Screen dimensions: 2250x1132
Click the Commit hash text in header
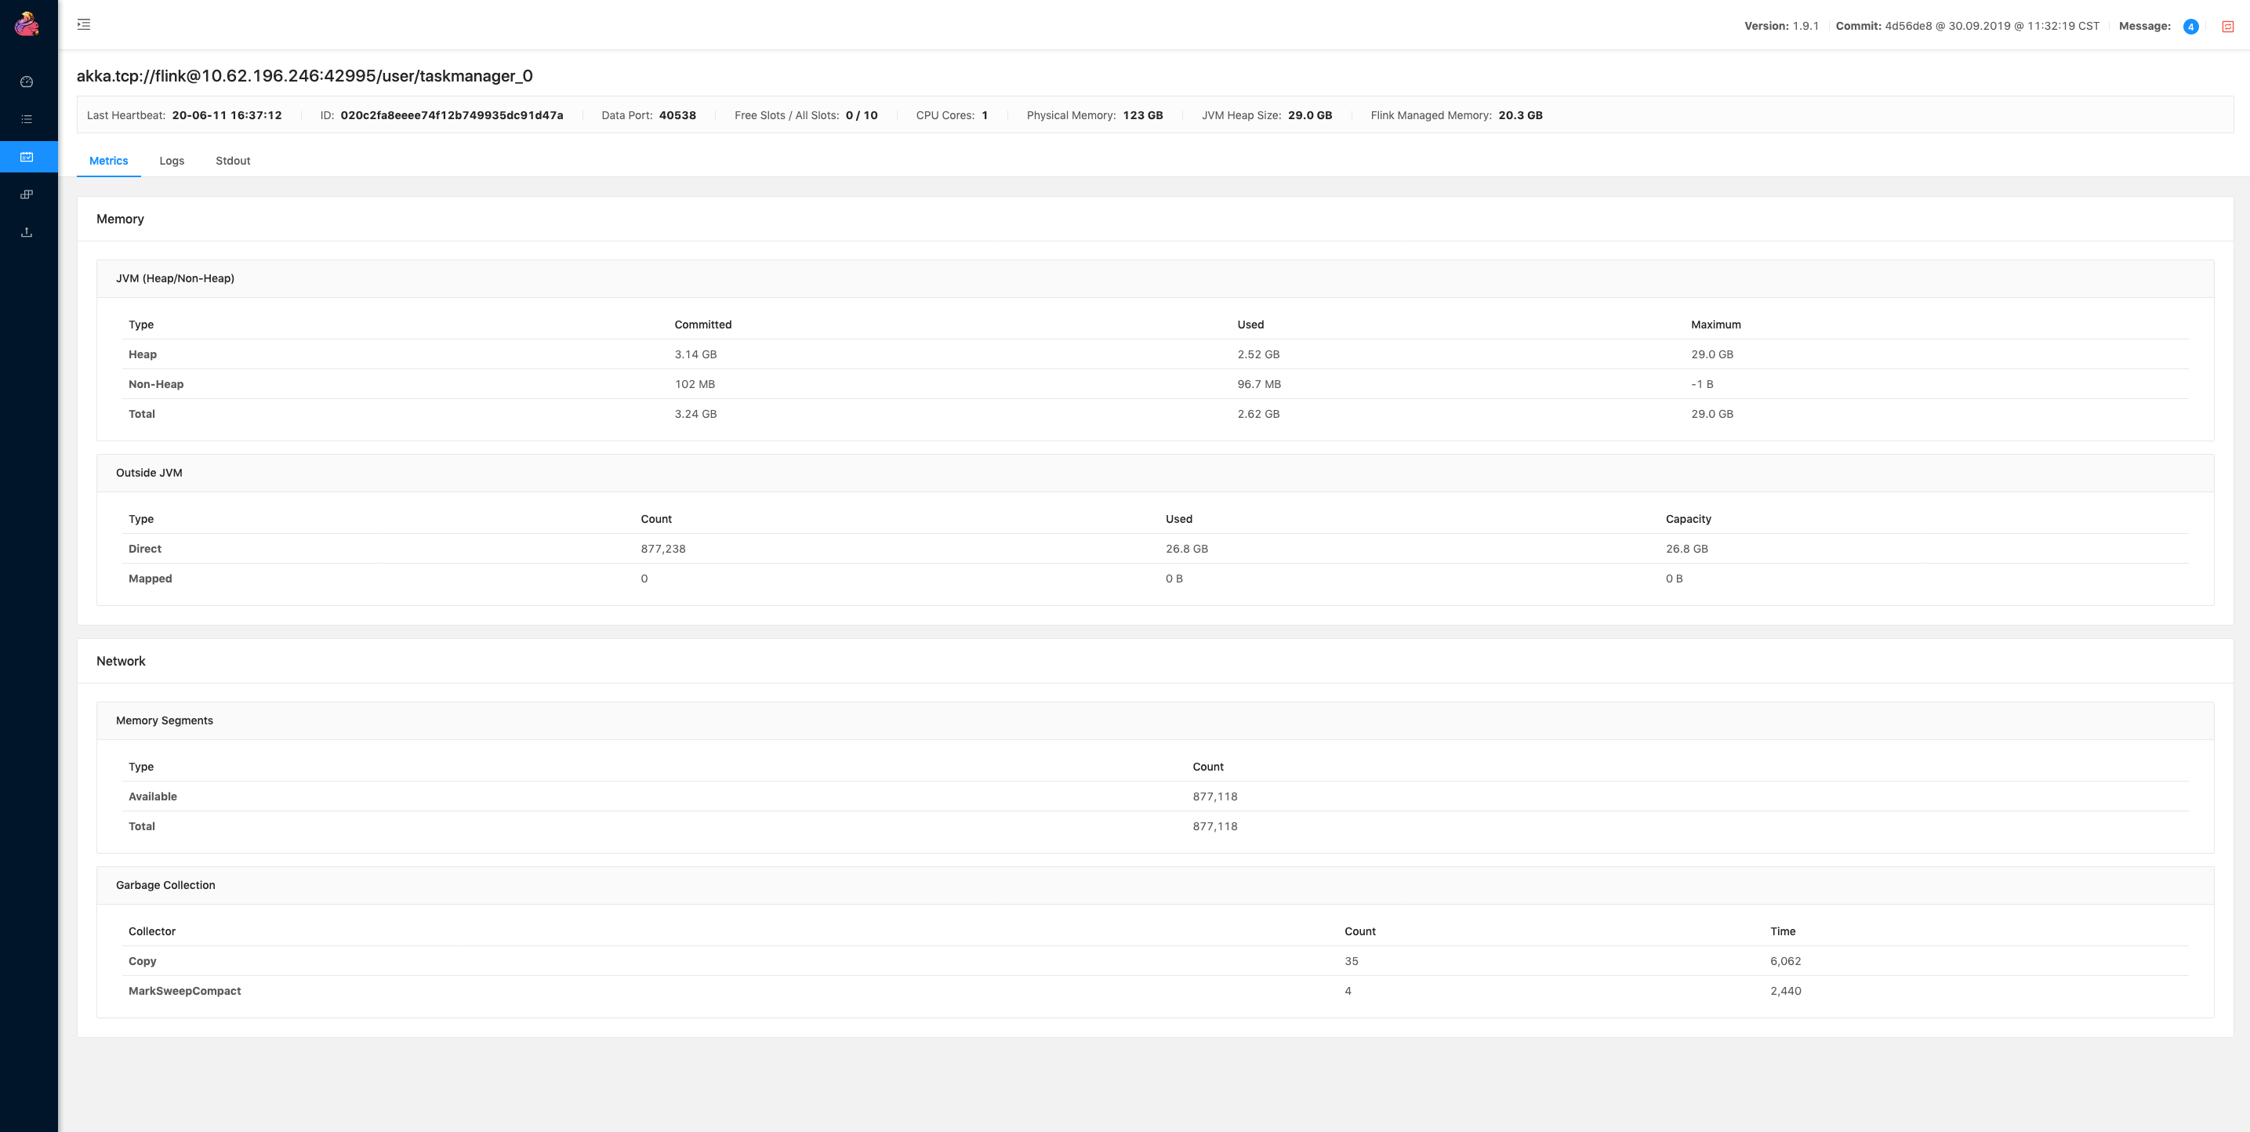click(1967, 26)
